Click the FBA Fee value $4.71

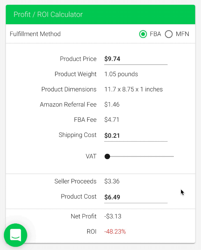click(x=112, y=120)
